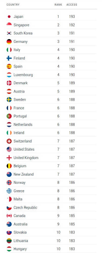Open the United Kingdom country name
The width and height of the screenshot is (102, 253).
[x=26, y=158]
